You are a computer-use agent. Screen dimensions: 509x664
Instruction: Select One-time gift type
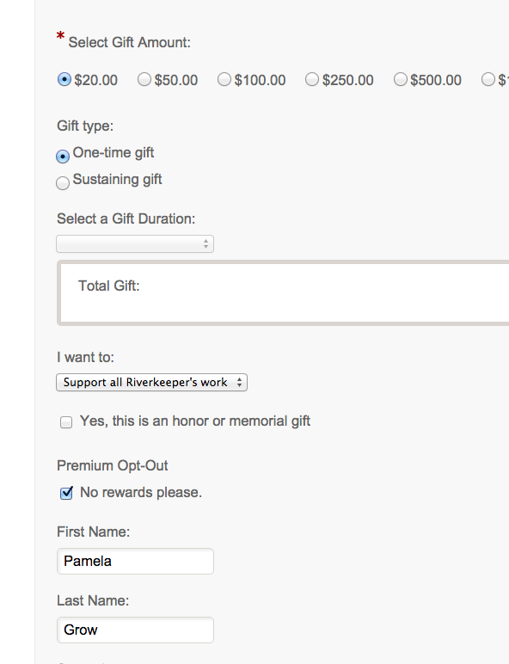[x=63, y=157]
